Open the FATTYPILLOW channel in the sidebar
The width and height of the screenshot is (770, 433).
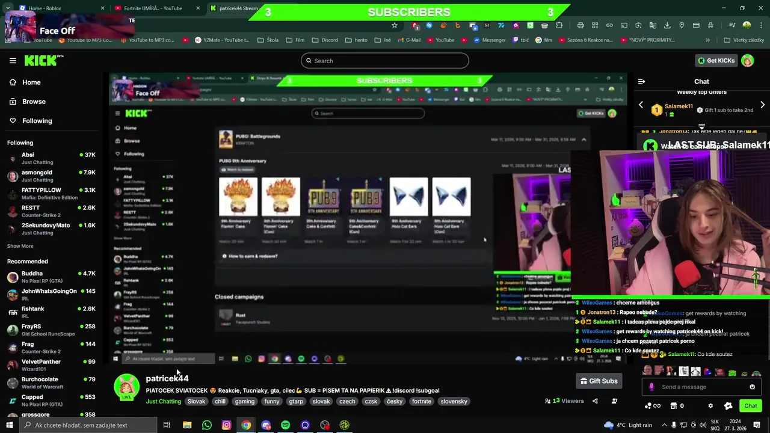(x=51, y=194)
